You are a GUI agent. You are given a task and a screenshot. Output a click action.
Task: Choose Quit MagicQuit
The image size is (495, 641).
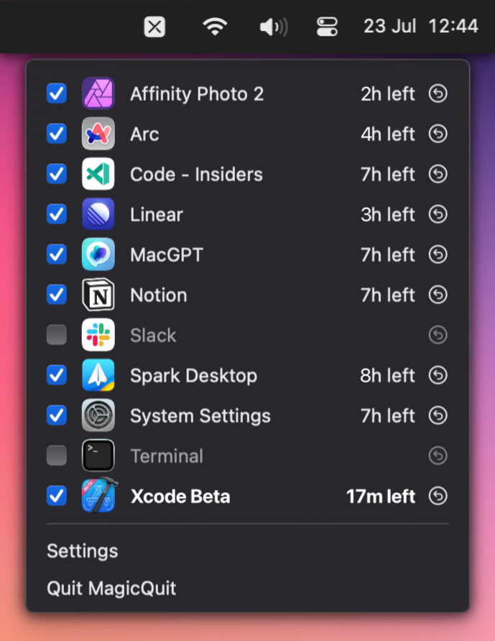pos(111,589)
